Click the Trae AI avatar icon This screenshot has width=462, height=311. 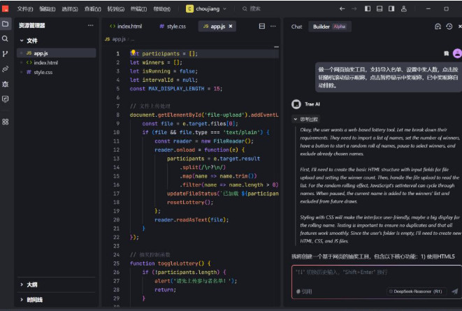[x=296, y=104]
